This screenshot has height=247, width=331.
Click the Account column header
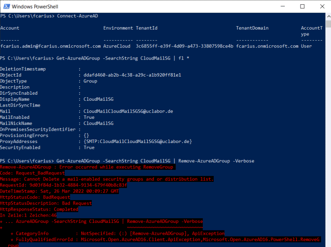point(10,28)
